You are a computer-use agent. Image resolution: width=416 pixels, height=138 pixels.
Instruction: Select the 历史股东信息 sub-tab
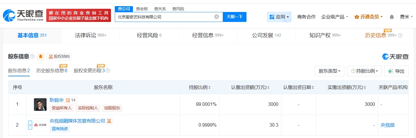tap(52, 70)
